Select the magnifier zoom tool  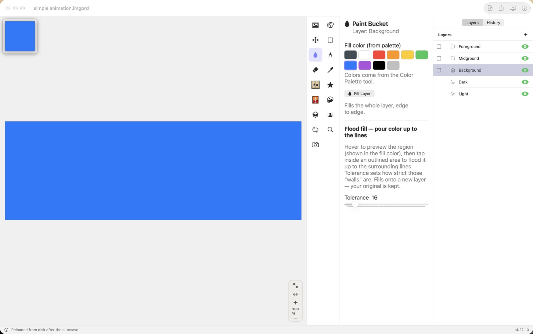(330, 130)
